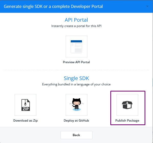Screen dimensions: 153x143
Task: Click the blue header of portal thumbnail
Action: pos(76,41)
